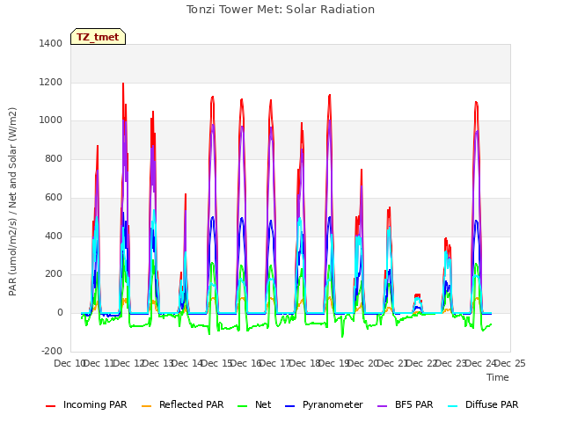Select the Reflected PAR legend label
Screen dimensions: 563x422
pyautogui.click(x=192, y=404)
